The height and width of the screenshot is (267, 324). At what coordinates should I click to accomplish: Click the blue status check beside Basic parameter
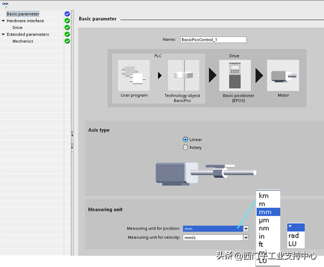tap(67, 14)
